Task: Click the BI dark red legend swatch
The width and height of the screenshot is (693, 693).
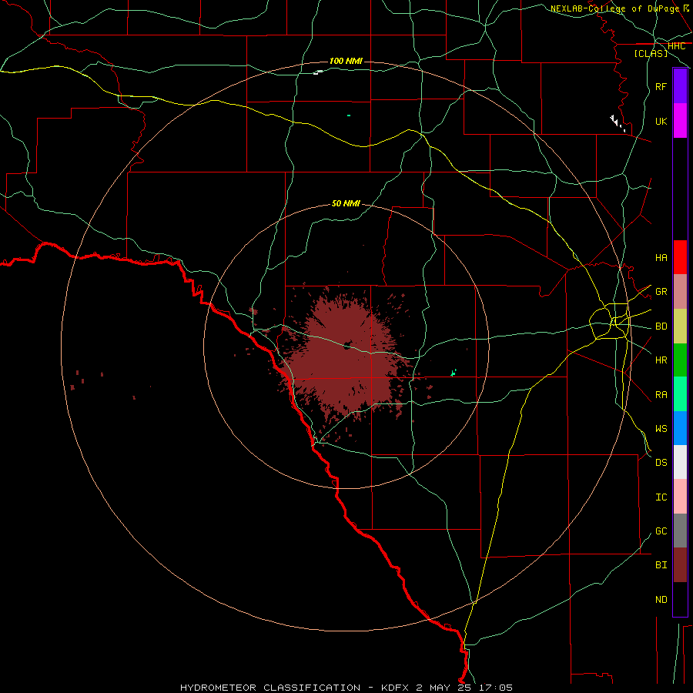Action: click(x=680, y=565)
